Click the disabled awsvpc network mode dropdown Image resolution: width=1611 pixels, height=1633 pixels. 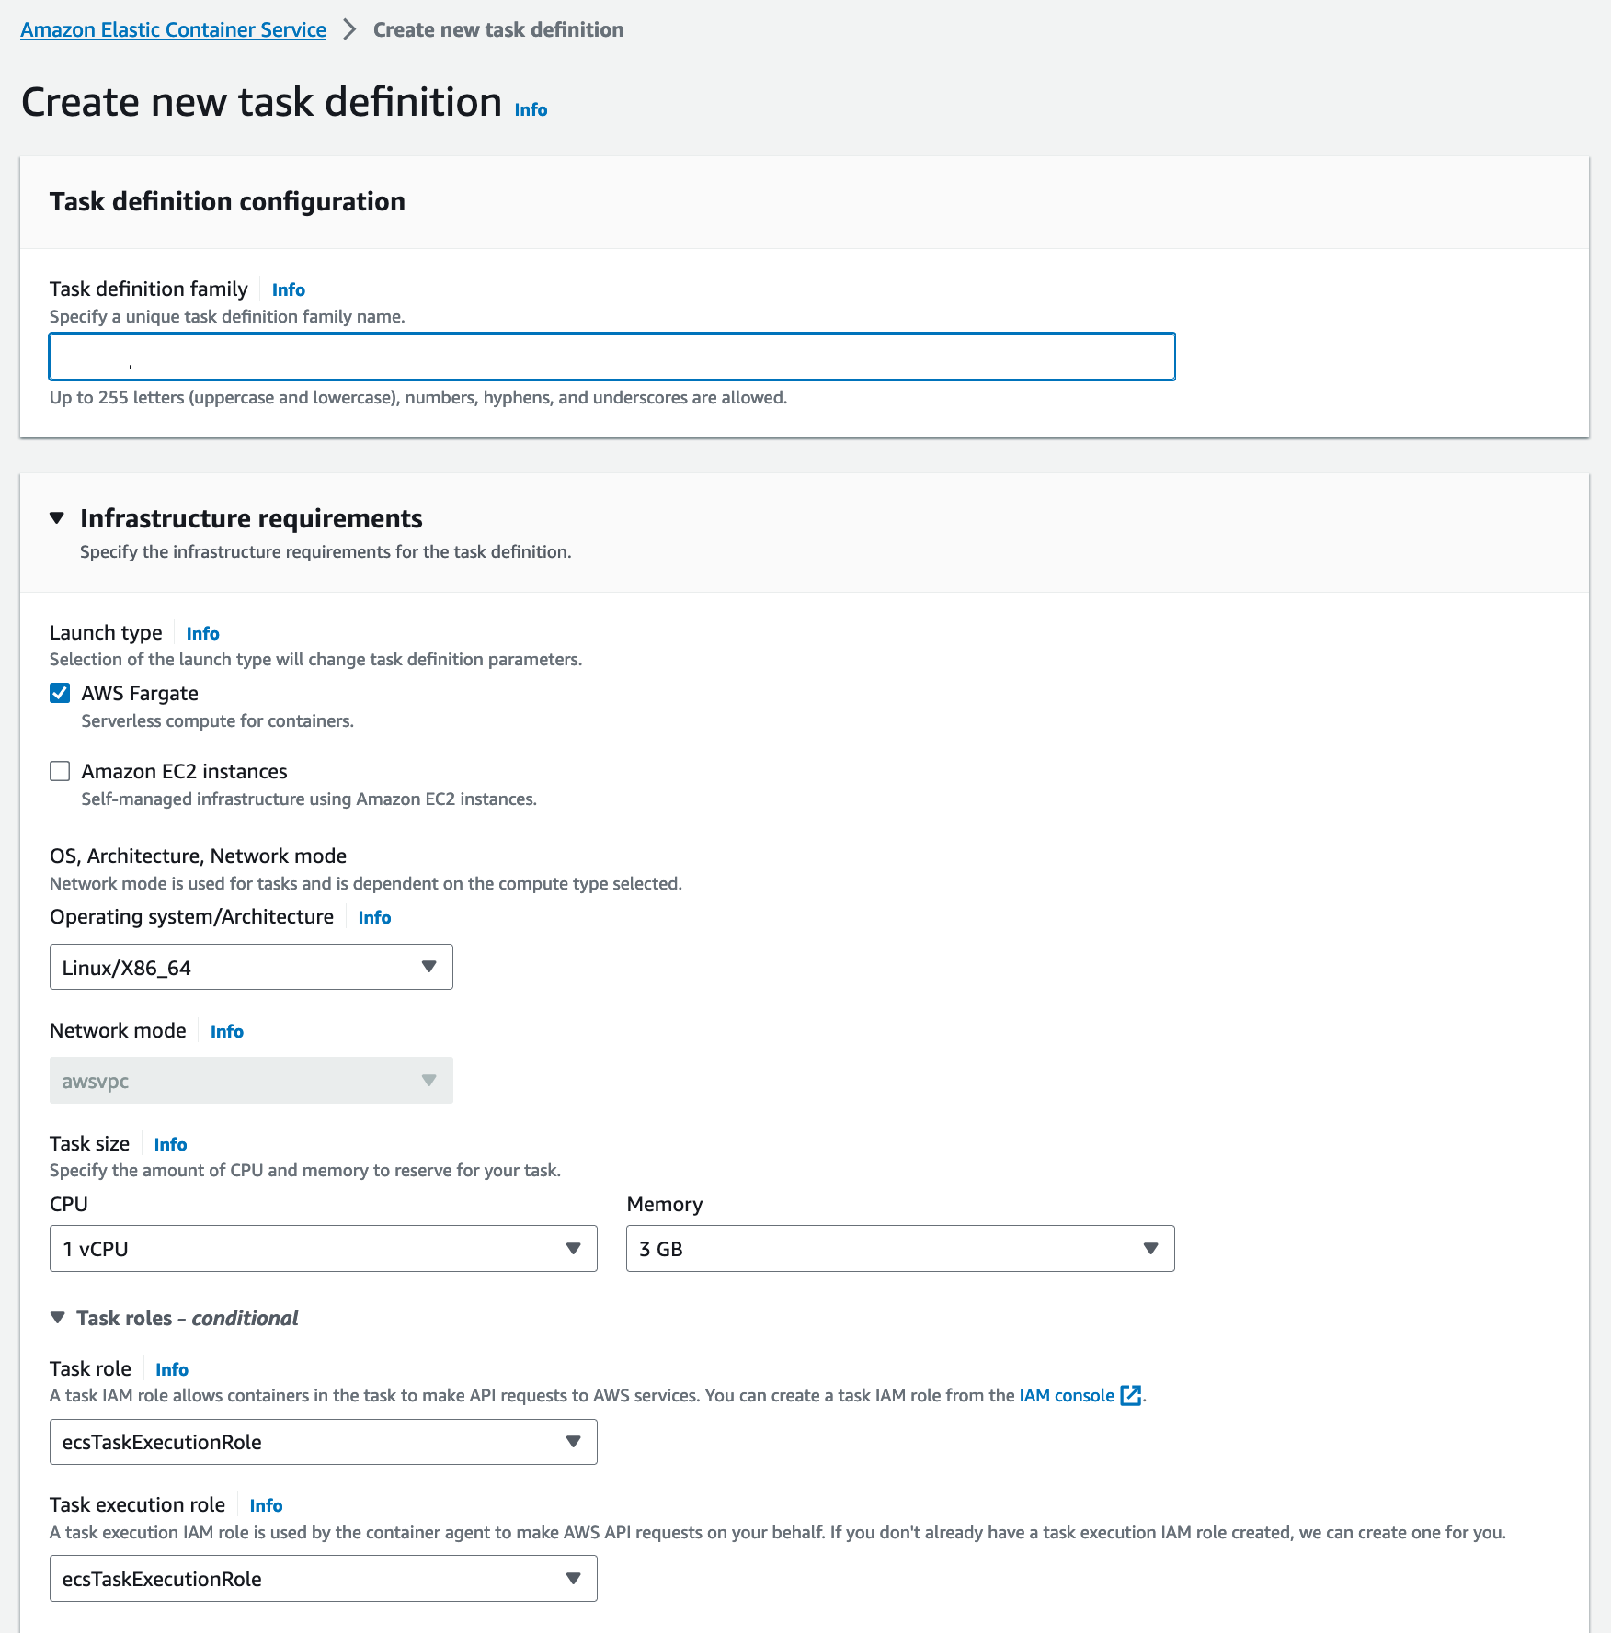click(x=251, y=1081)
